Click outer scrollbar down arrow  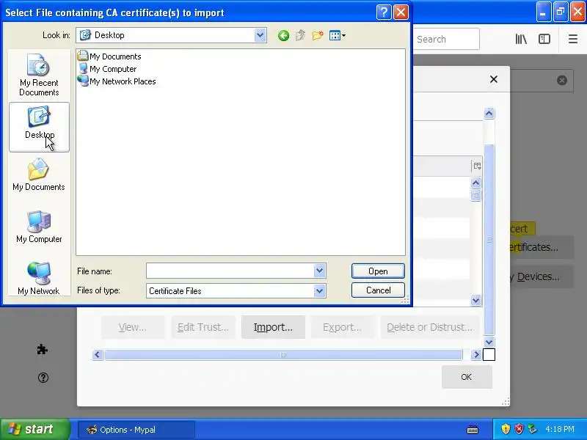click(489, 342)
